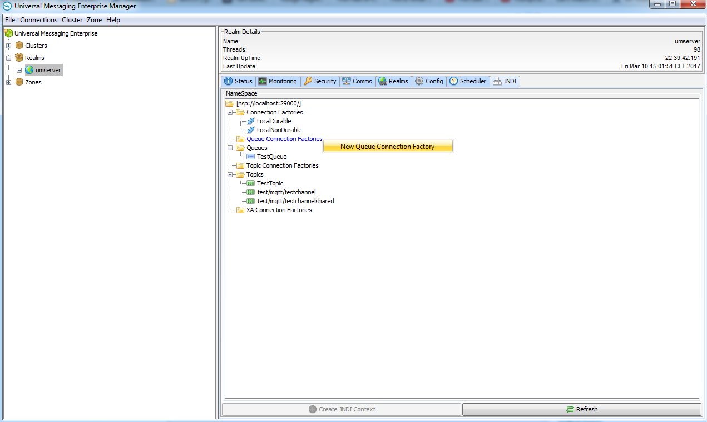Click the LocalNonDurable connection factory icon

click(251, 130)
